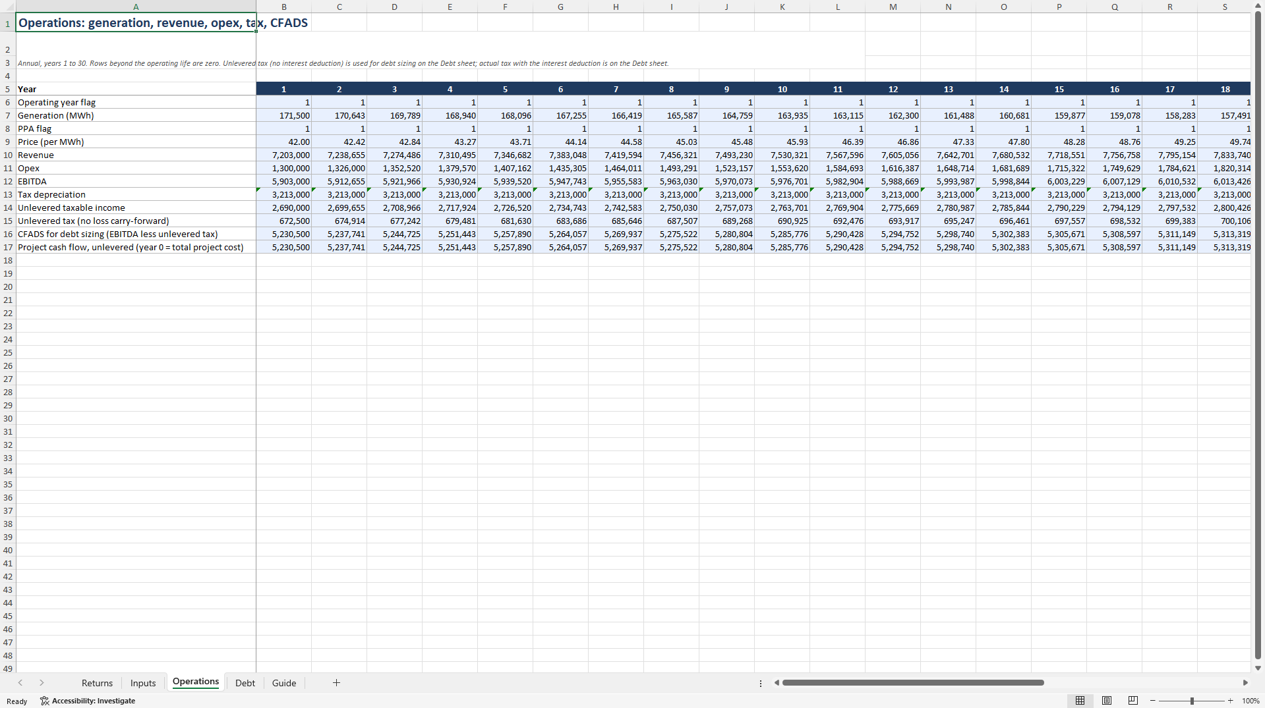Image resolution: width=1265 pixels, height=708 pixels.
Task: Select row 17 header
Action: [8, 247]
